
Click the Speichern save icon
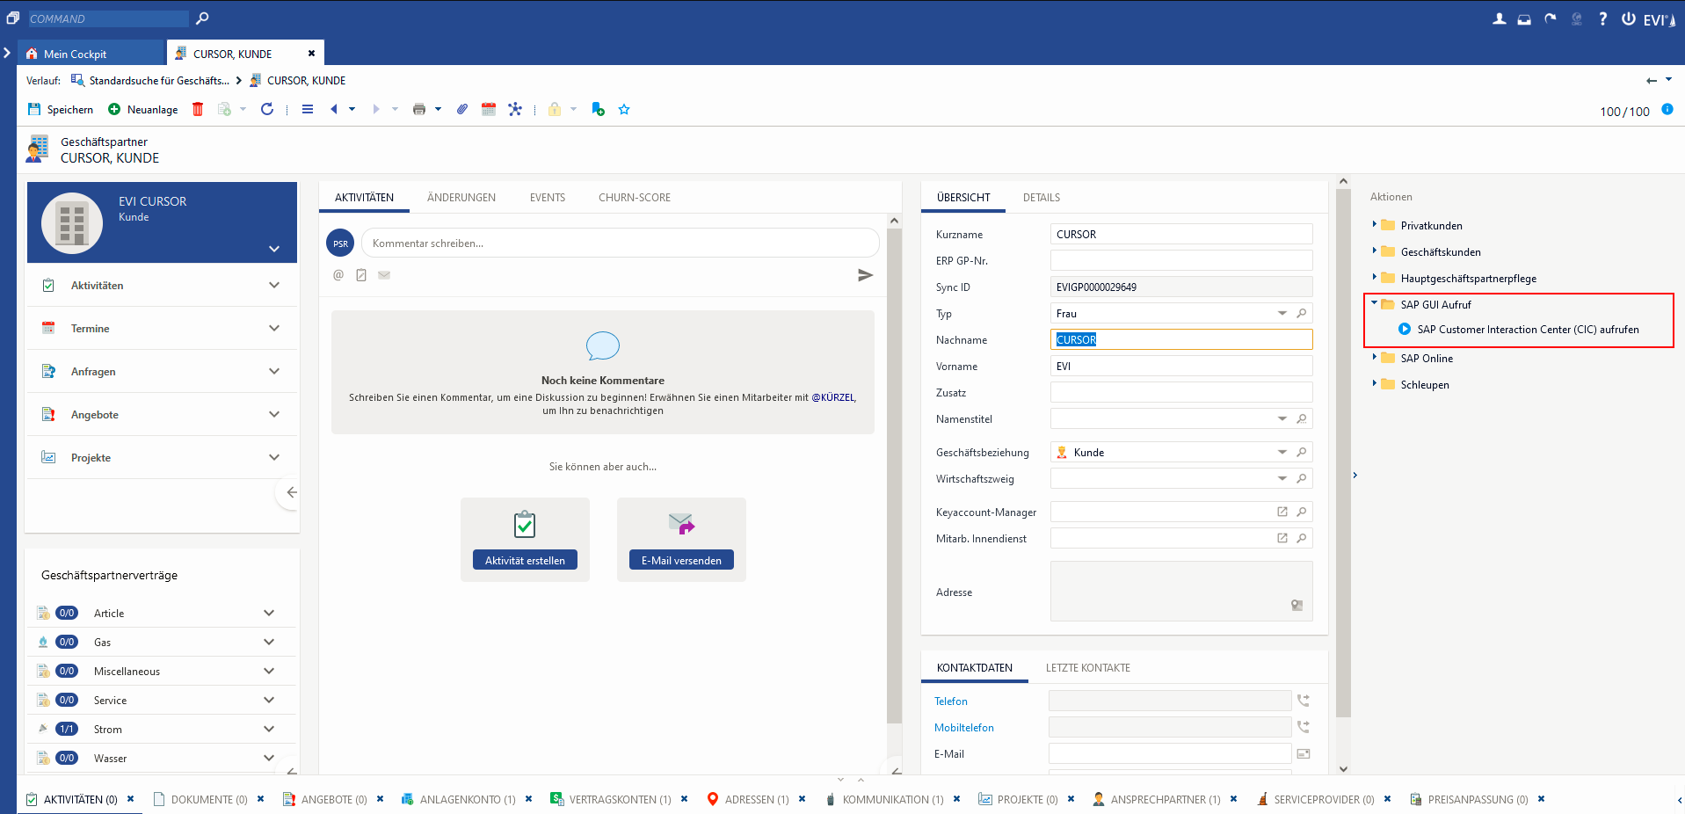(35, 110)
